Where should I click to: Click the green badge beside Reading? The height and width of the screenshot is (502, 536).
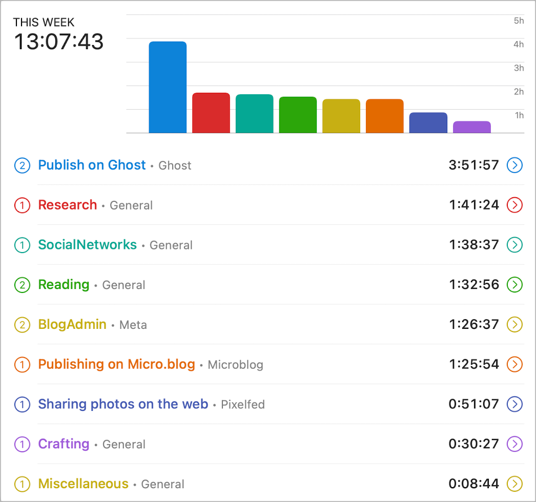pos(22,285)
